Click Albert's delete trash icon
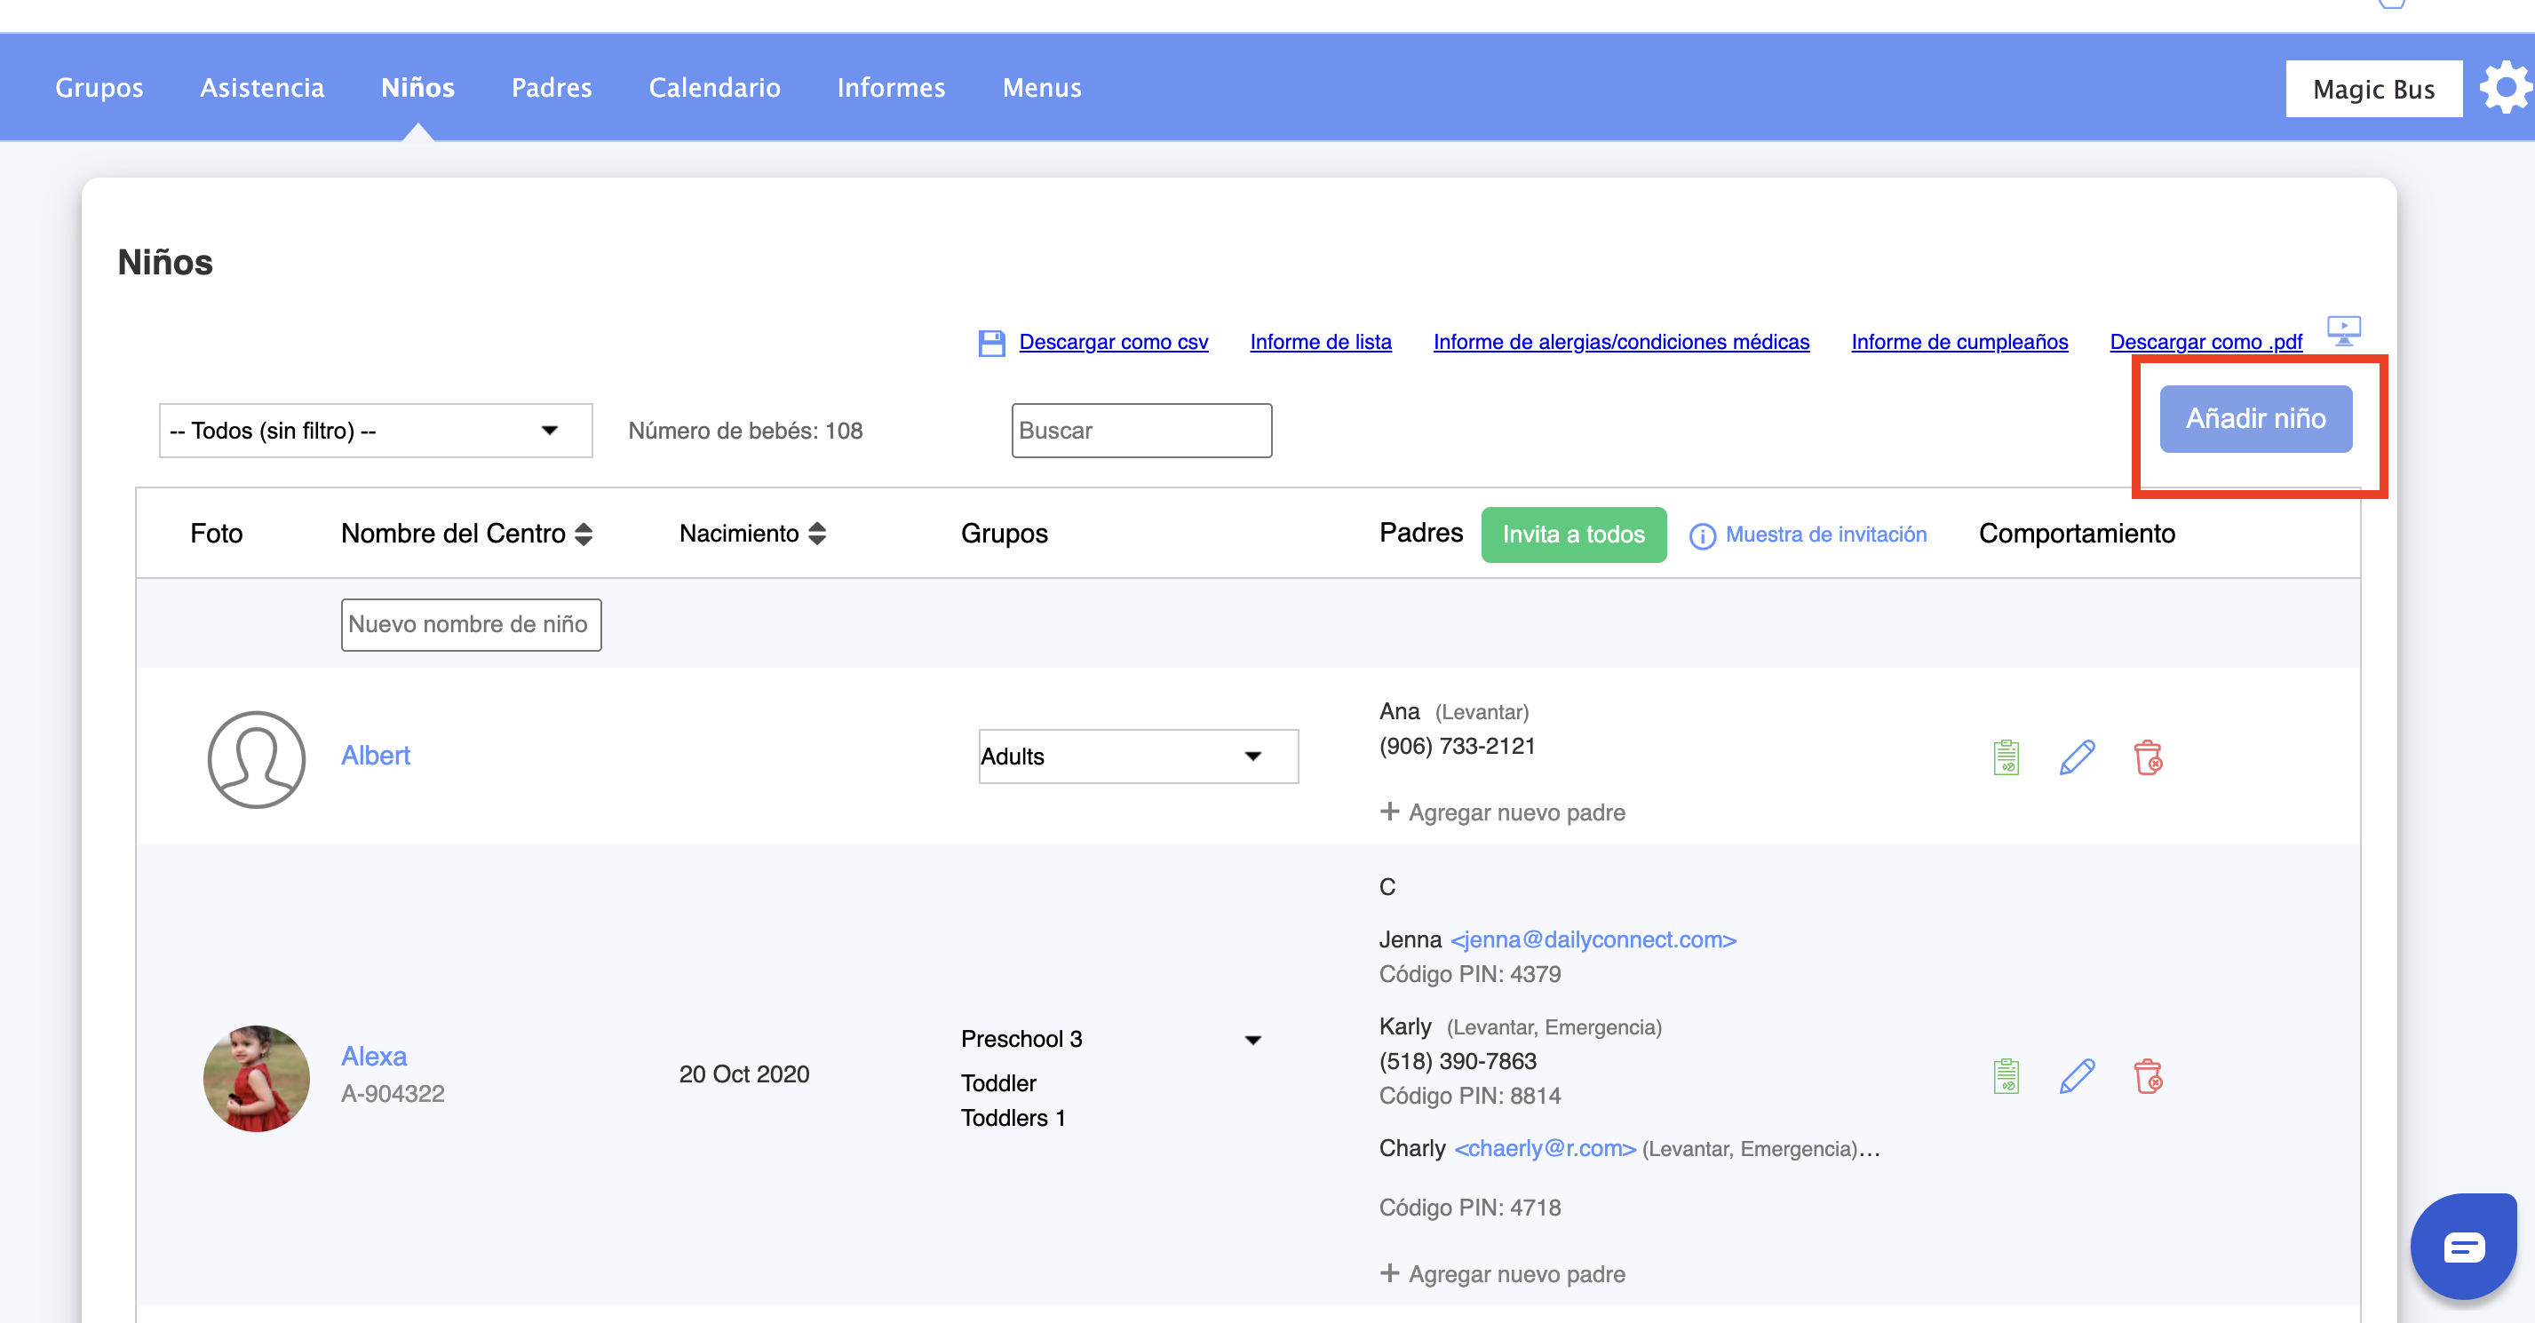2535x1323 pixels. click(x=2147, y=757)
